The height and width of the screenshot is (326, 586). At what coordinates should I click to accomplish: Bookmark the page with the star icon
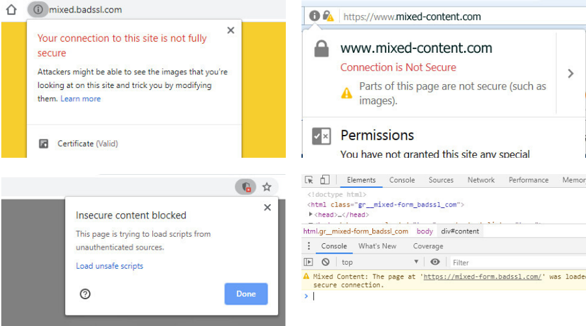(x=267, y=187)
